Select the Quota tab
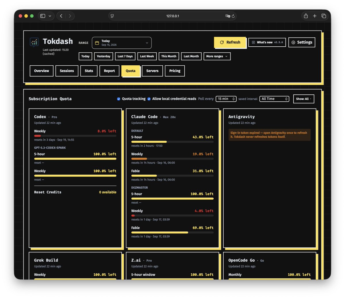This screenshot has height=298, width=345. tap(131, 71)
